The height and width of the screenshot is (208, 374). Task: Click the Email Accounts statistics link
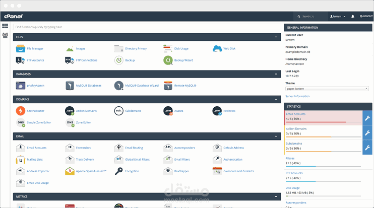295,114
